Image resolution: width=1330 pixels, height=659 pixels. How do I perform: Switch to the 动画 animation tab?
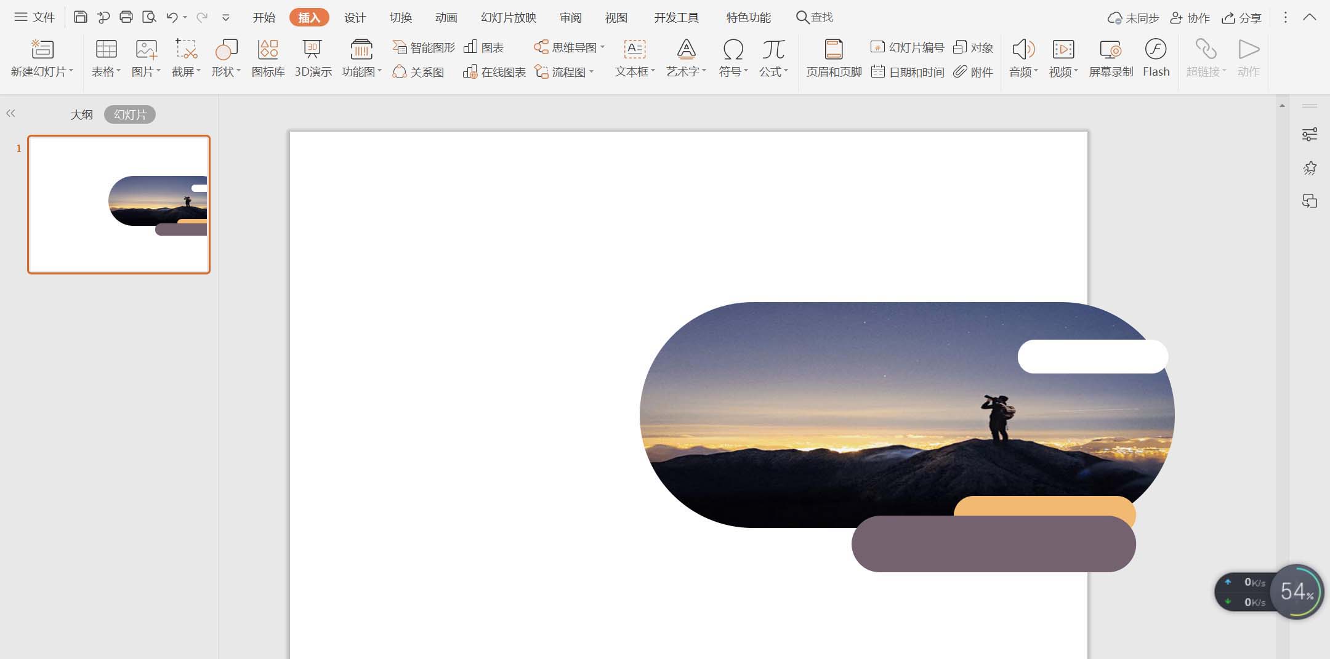coord(446,18)
